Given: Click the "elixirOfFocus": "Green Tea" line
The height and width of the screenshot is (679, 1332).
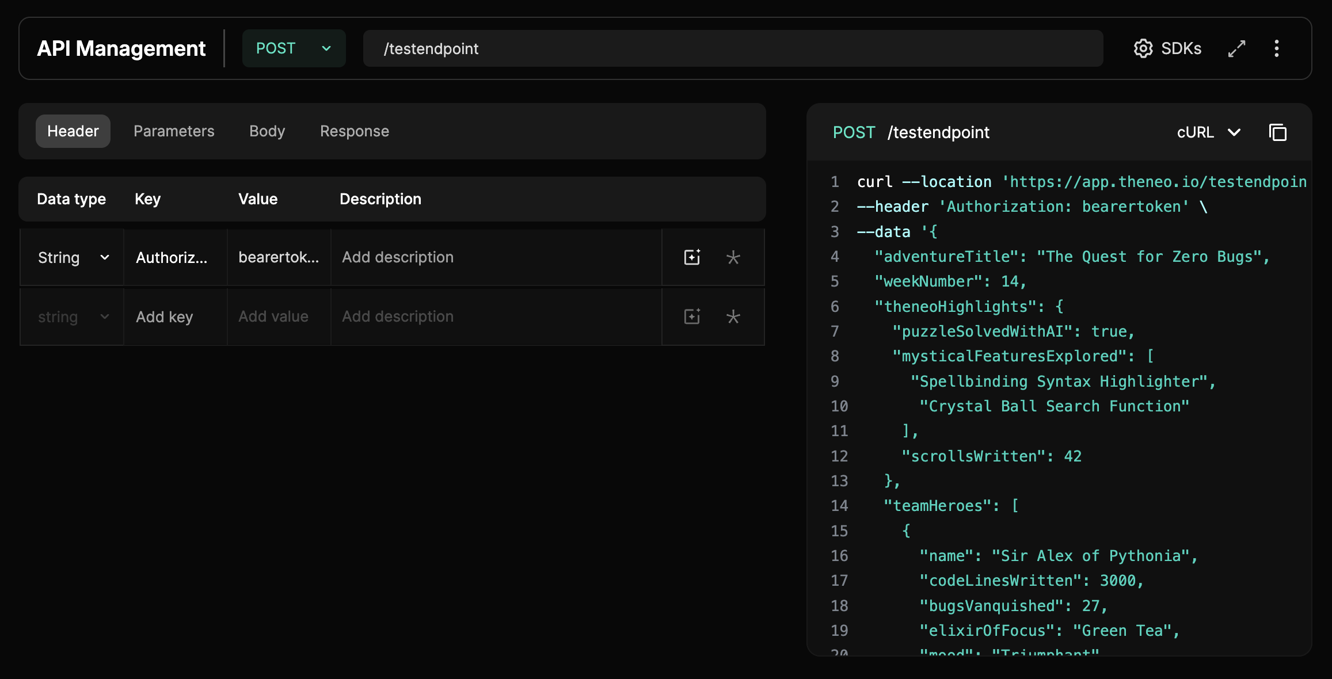Looking at the screenshot, I should point(1049,631).
